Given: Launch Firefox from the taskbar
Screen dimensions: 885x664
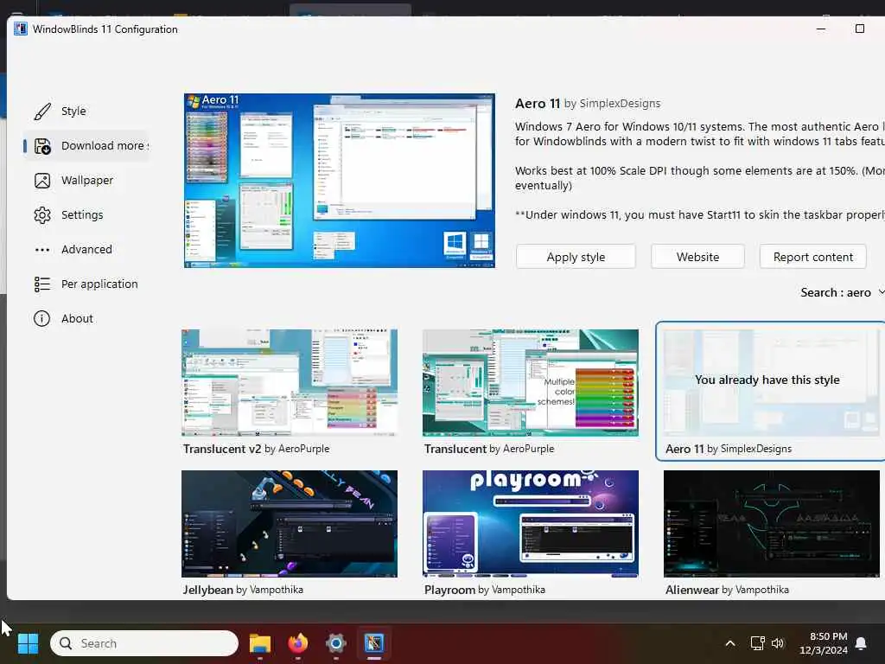Looking at the screenshot, I should 298,643.
